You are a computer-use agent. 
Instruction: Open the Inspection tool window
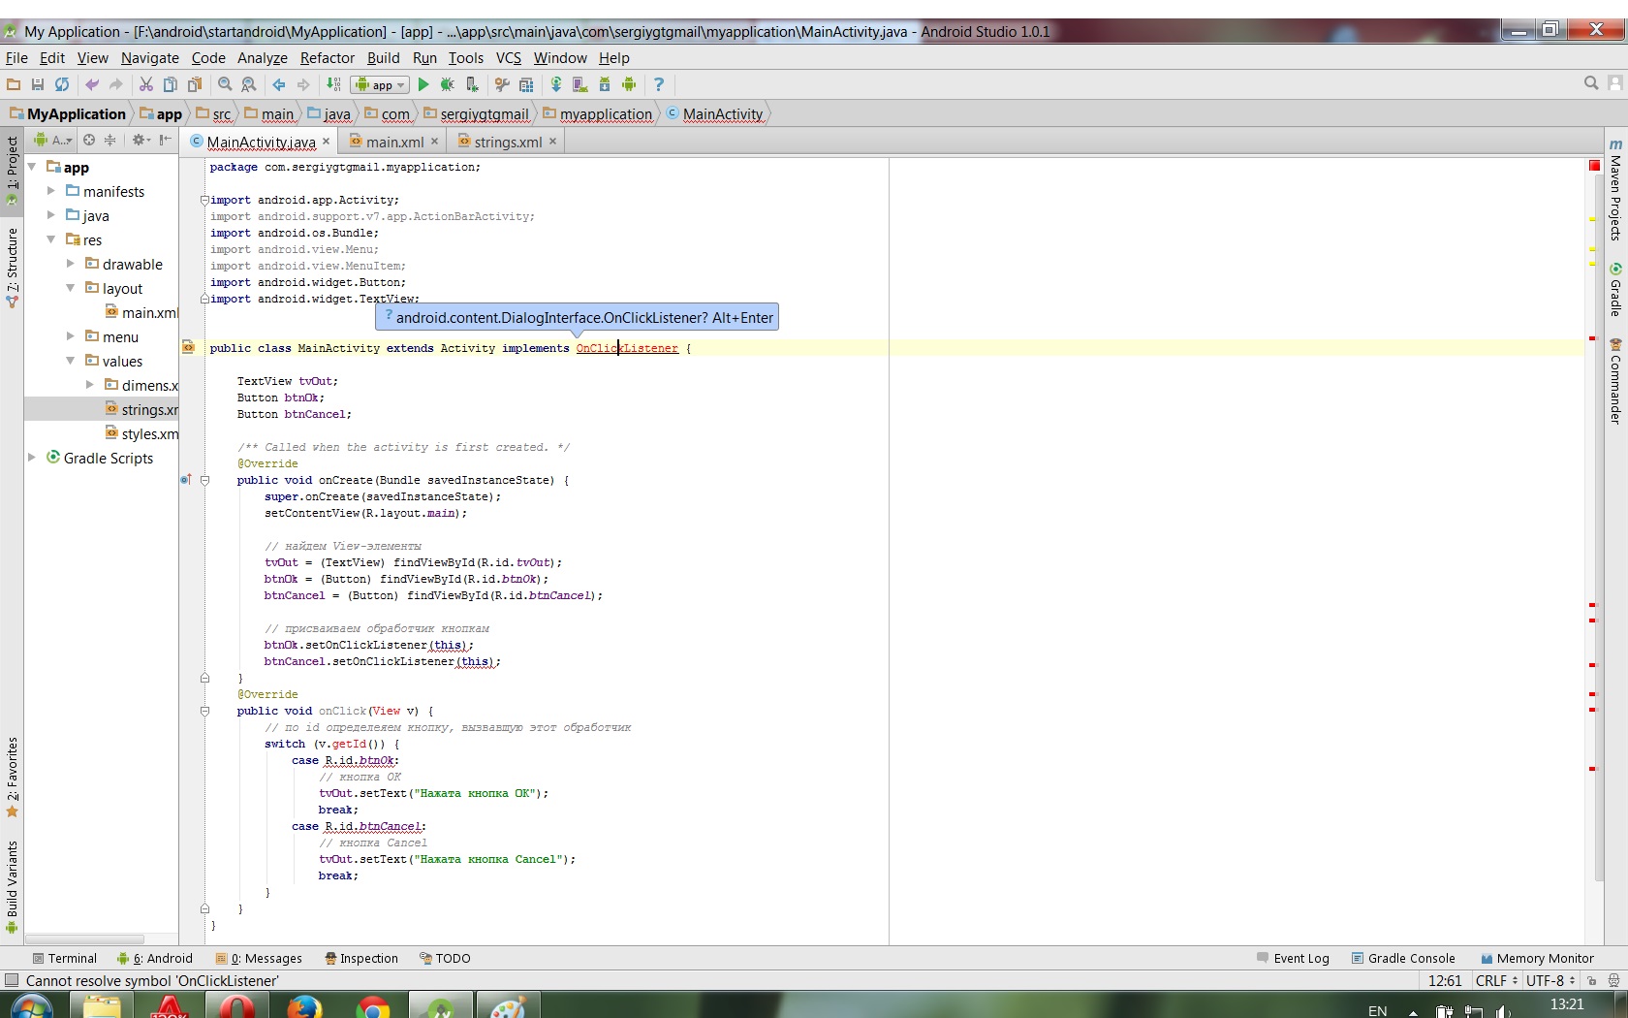coord(361,958)
